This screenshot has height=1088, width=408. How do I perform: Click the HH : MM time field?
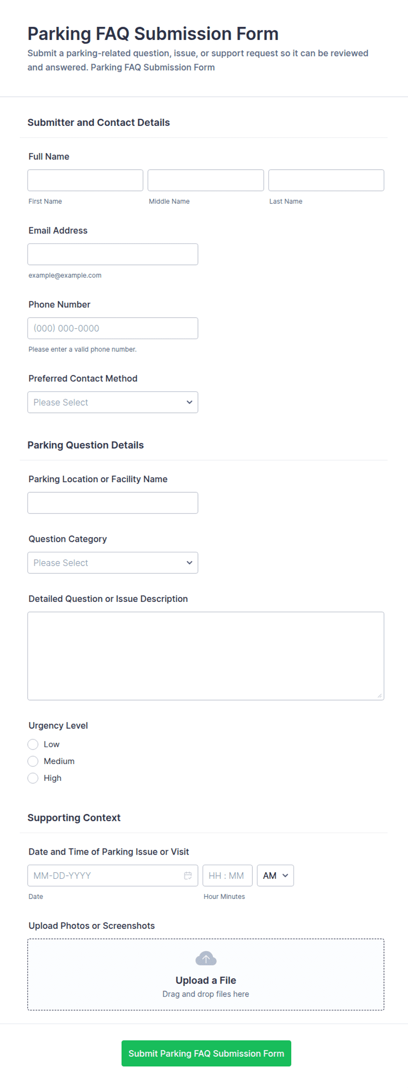(x=227, y=875)
